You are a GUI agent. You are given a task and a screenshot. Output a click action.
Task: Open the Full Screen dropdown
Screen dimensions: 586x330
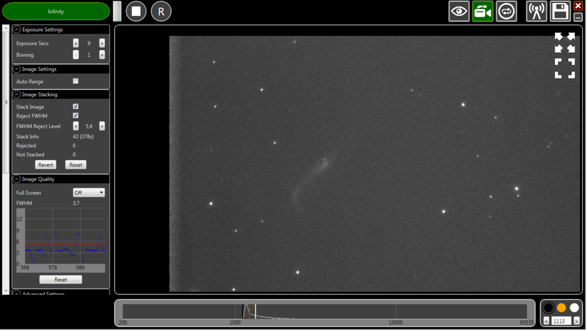pos(88,192)
